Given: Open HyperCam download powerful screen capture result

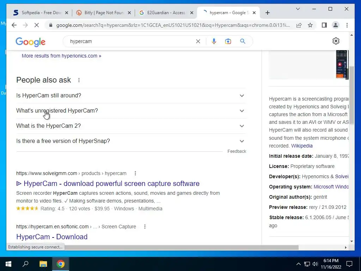Looking at the screenshot, I should (x=108, y=183).
